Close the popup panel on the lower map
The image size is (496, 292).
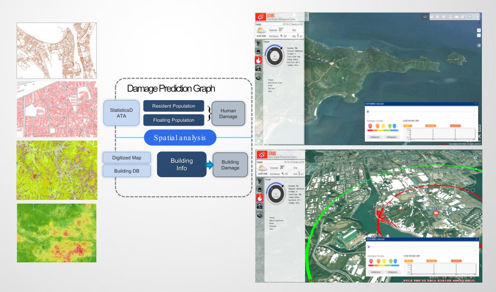click(477, 239)
